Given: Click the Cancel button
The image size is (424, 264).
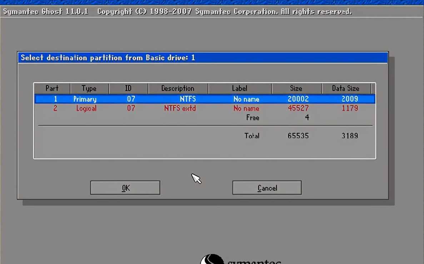Looking at the screenshot, I should pyautogui.click(x=267, y=188).
